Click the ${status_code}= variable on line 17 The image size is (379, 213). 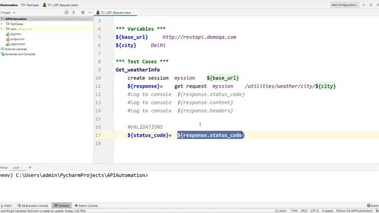coord(149,135)
